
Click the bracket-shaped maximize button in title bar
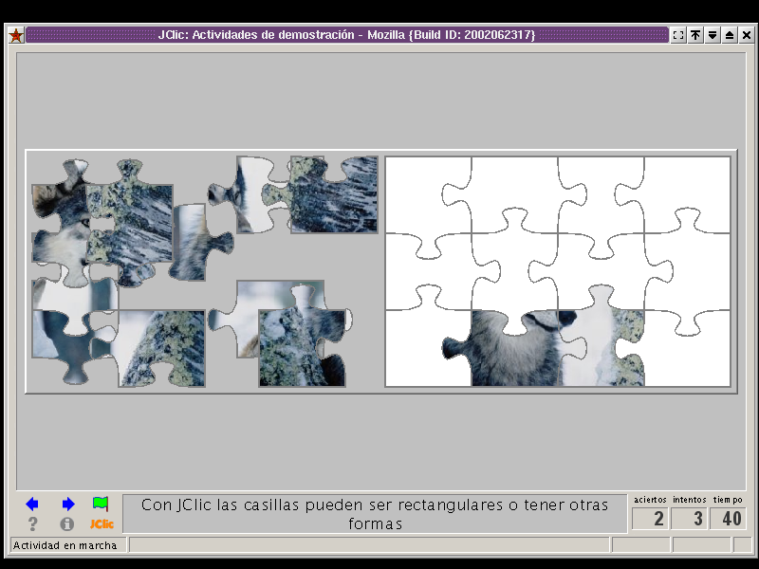tap(678, 35)
